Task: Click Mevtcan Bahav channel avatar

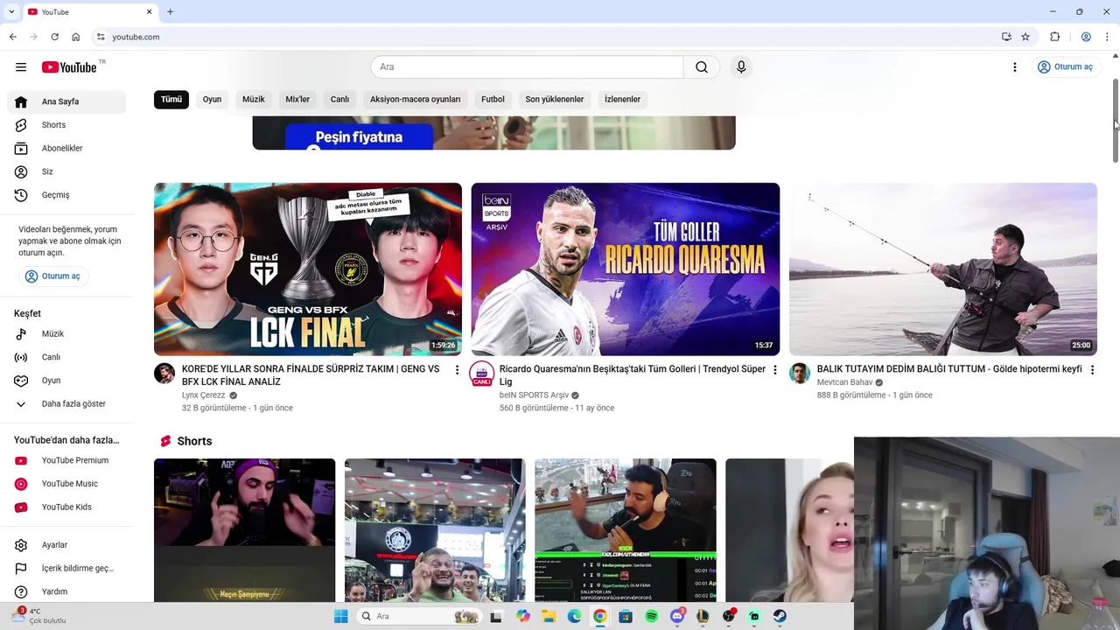Action: 800,374
